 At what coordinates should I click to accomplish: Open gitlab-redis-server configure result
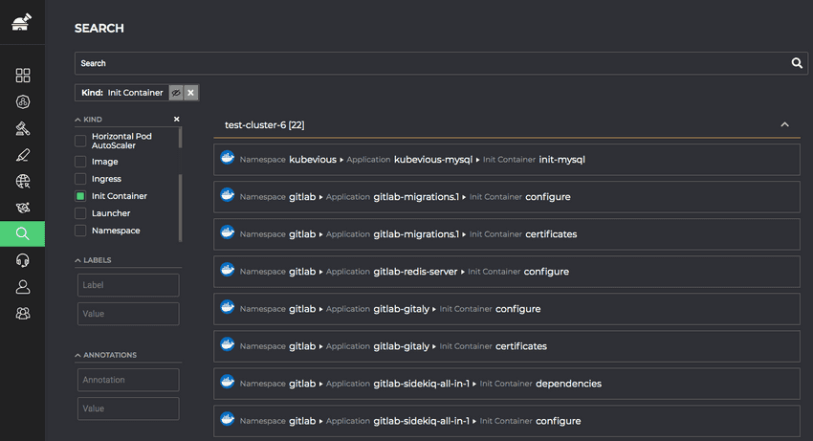[507, 272]
